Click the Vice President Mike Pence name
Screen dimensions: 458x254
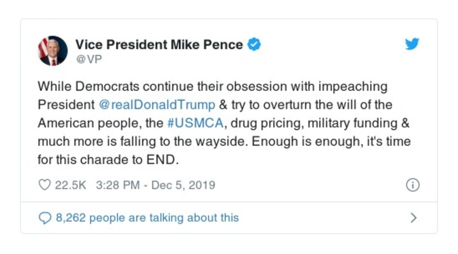coord(160,45)
